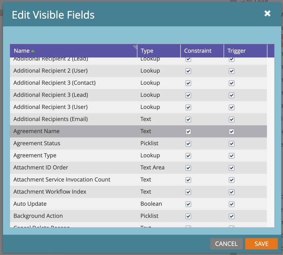283x255 pixels.
Task: Toggle Constraint for Attachment Service Invocation Count
Action: tap(188, 180)
